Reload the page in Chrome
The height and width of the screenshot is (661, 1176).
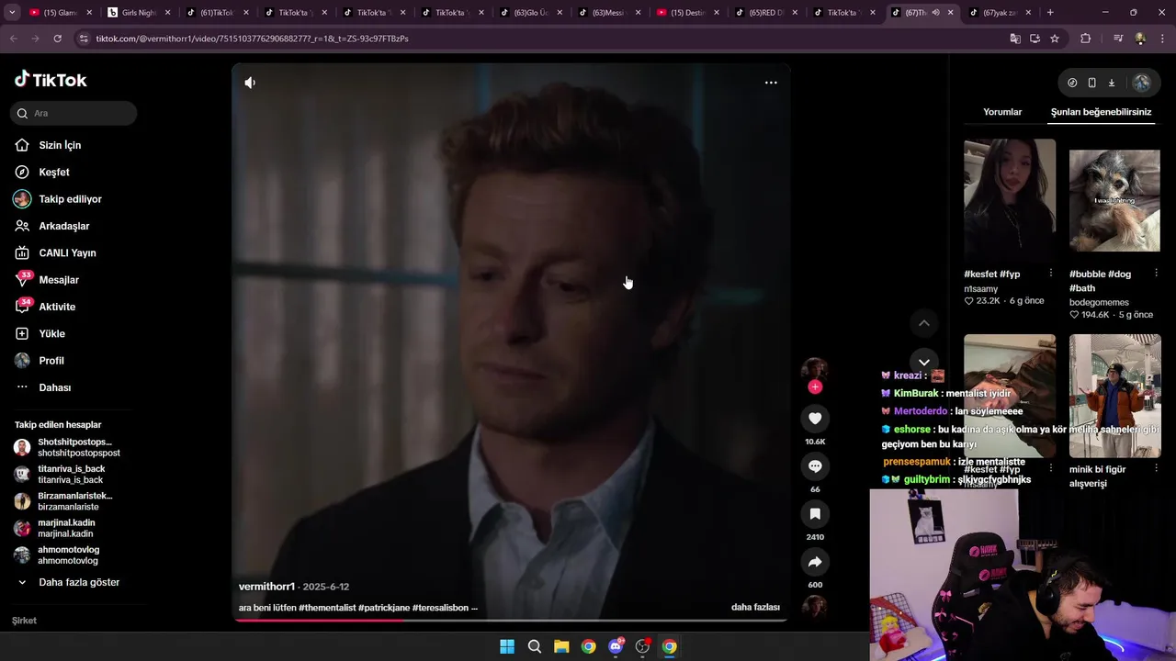(x=57, y=39)
